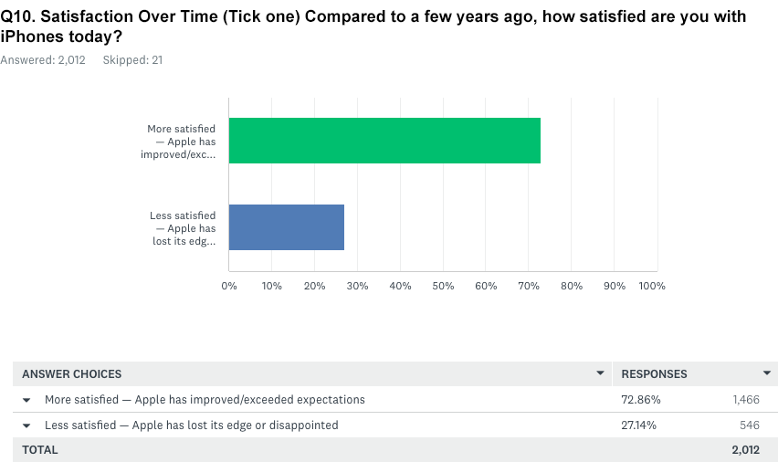Expand the More satisfied table row arrow
This screenshot has width=778, height=462.
pyautogui.click(x=26, y=400)
